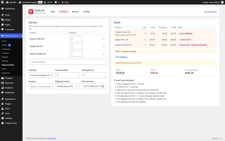Open WooCommerce Customers submenu

6,49
